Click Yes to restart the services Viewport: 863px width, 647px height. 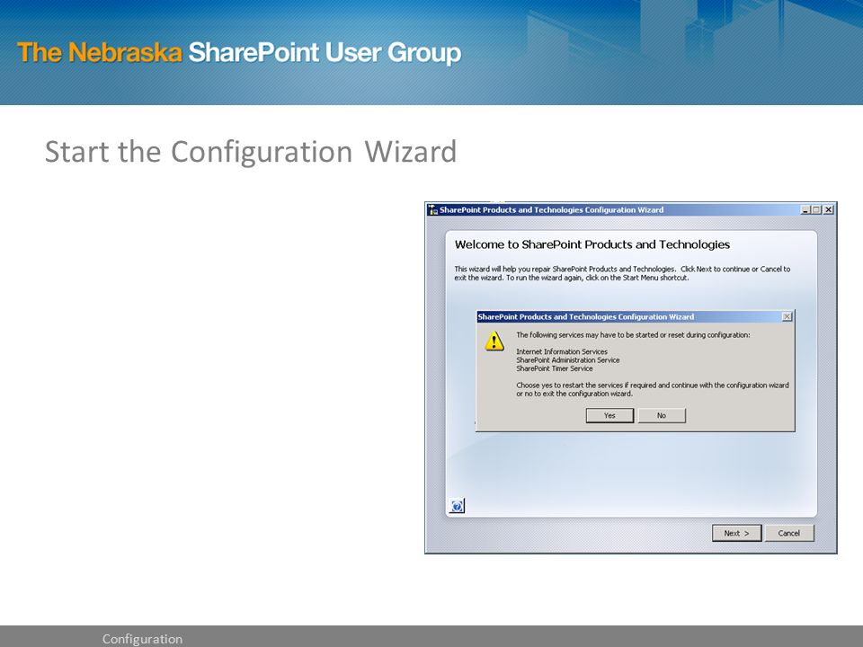[x=609, y=415]
